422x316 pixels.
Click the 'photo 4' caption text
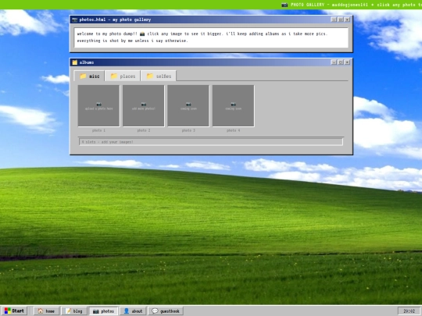[234, 130]
